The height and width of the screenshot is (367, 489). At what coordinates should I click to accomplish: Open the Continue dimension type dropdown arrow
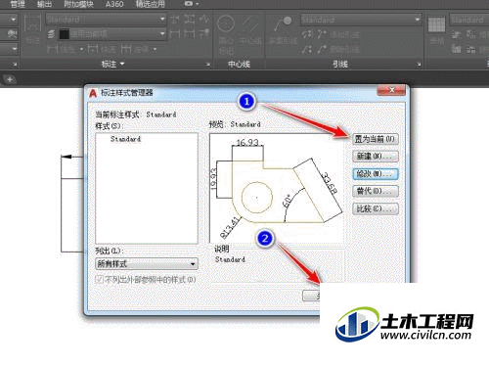(155, 50)
